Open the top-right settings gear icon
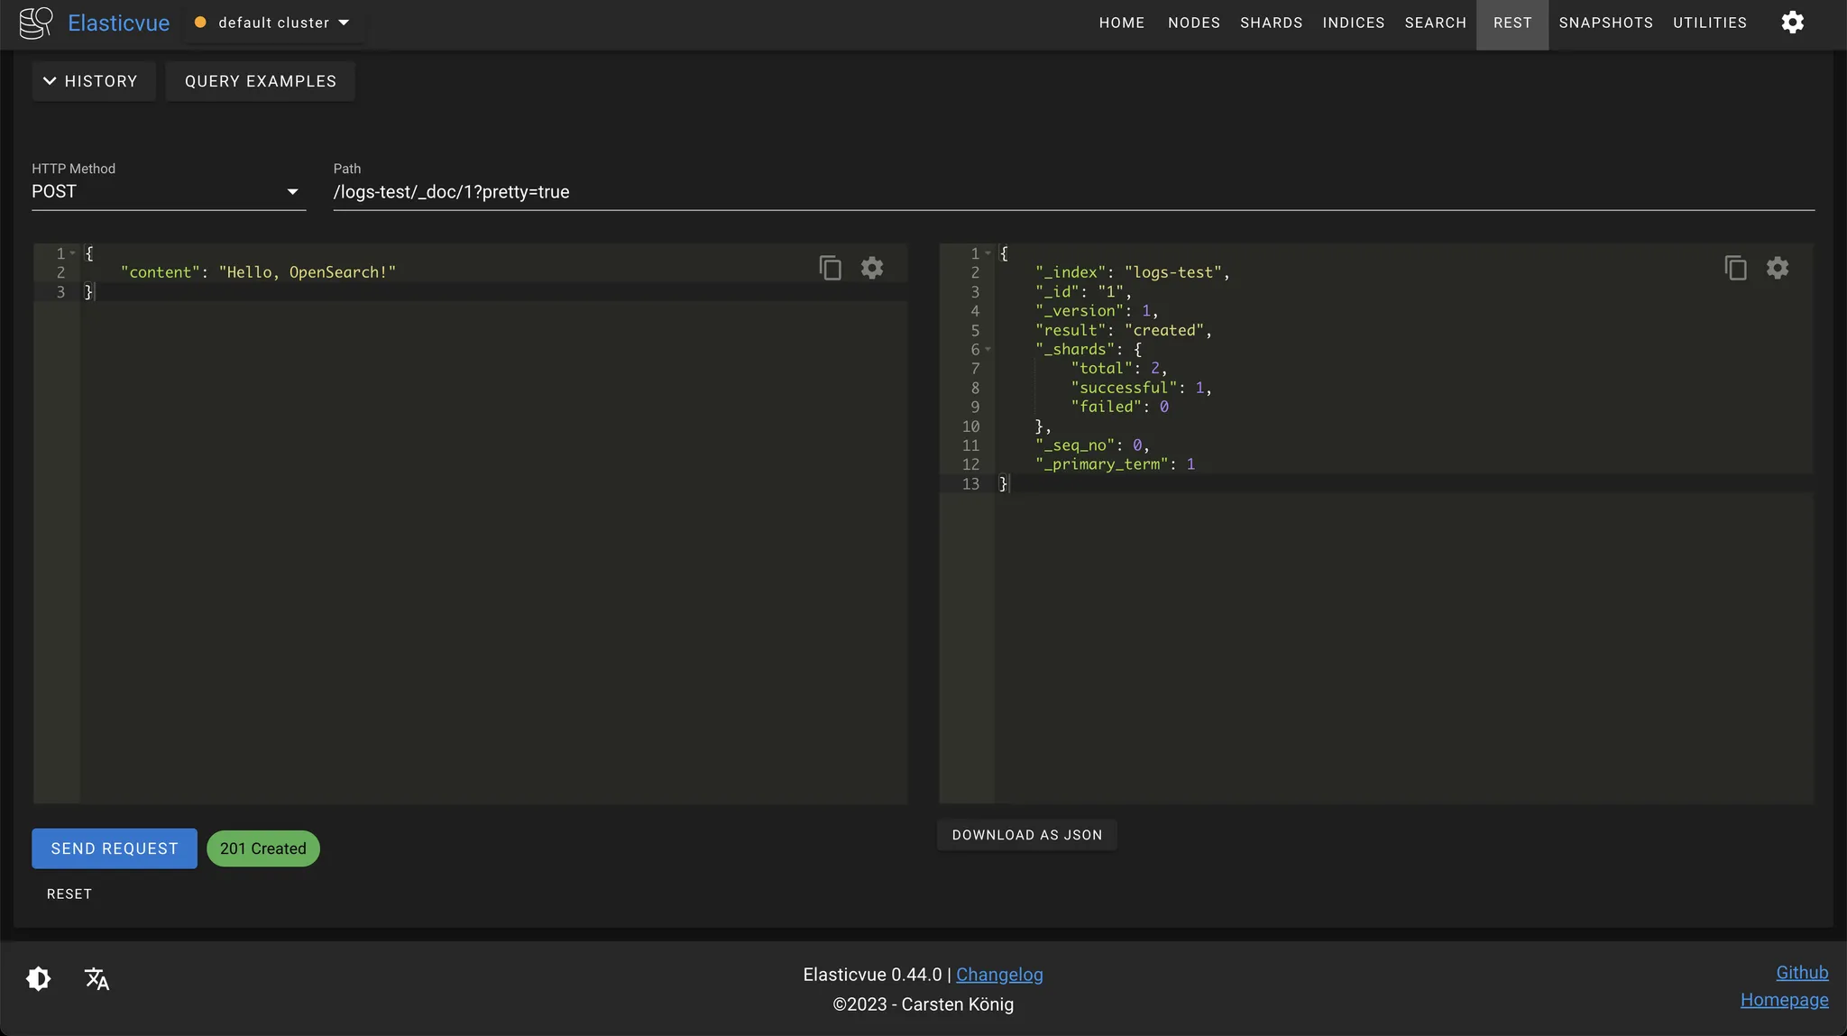 (1792, 23)
